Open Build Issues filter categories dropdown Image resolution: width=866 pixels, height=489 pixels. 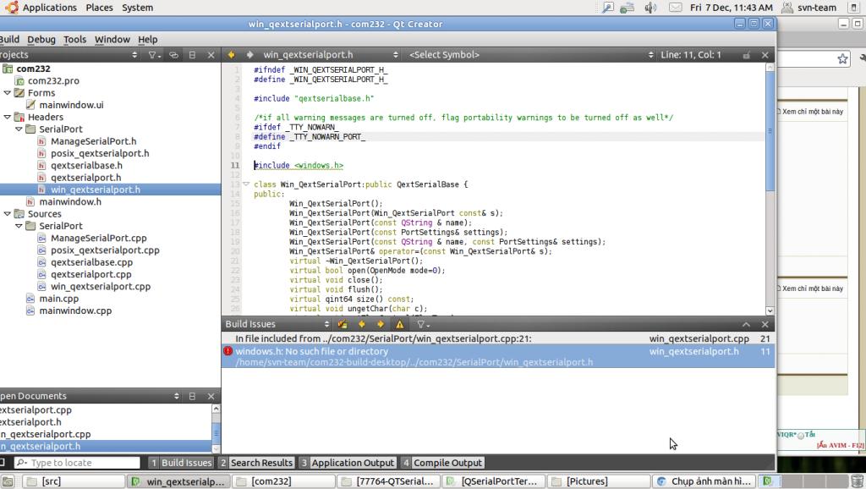[423, 324]
